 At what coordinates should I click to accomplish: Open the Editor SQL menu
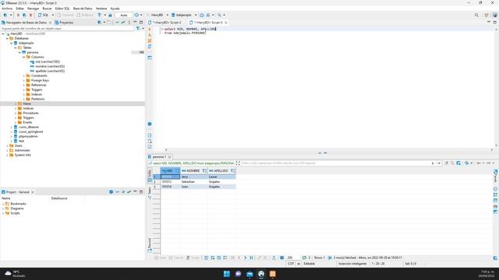coord(62,9)
